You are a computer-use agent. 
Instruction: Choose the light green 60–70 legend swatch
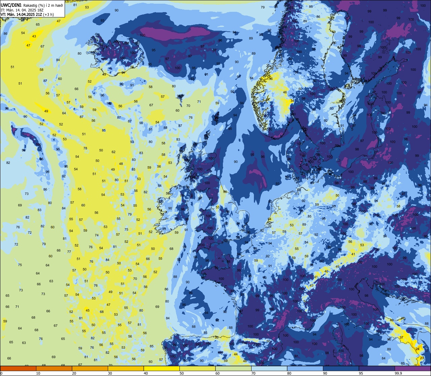point(233,368)
